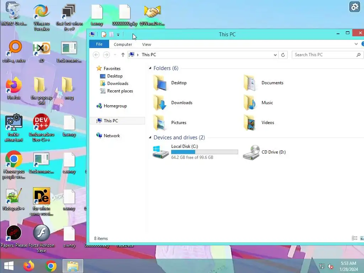
Task: Select Homegroup in the navigation pane
Action: point(115,106)
